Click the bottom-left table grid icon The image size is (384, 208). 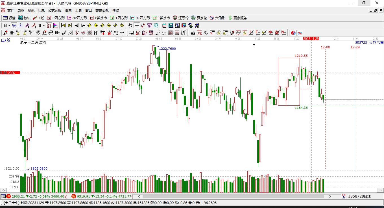3,196
